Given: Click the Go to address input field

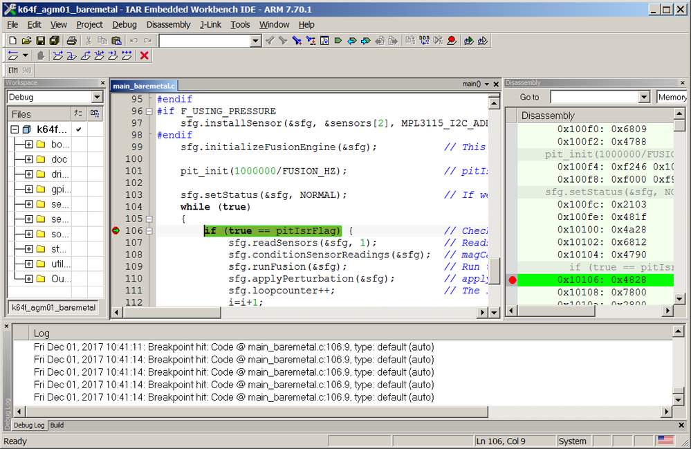Looking at the screenshot, I should pos(595,97).
